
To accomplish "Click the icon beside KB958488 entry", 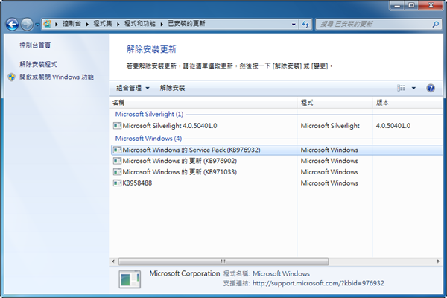I will click(117, 183).
